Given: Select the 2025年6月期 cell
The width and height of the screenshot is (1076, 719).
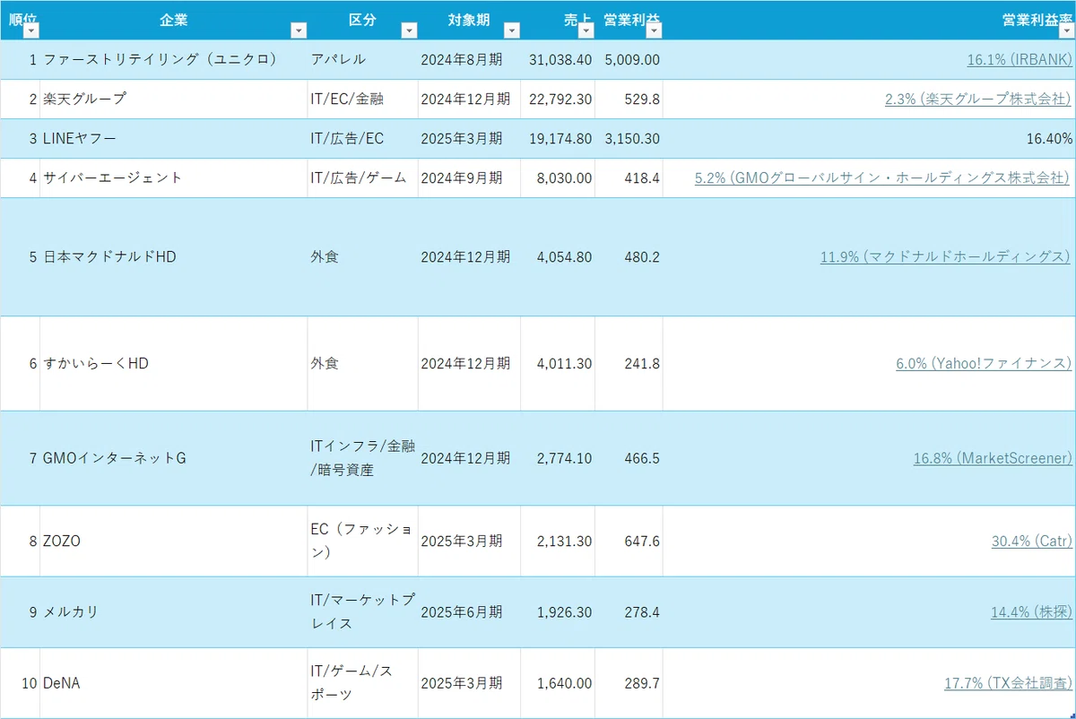Looking at the screenshot, I should click(469, 612).
